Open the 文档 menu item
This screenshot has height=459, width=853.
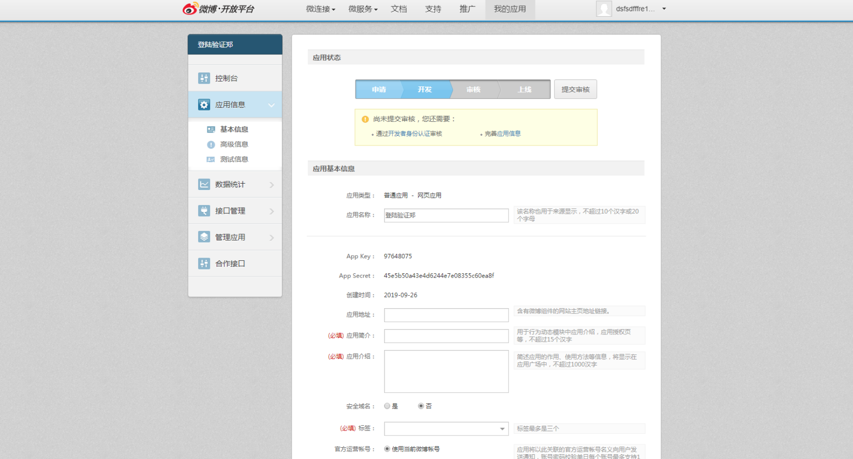tap(399, 9)
